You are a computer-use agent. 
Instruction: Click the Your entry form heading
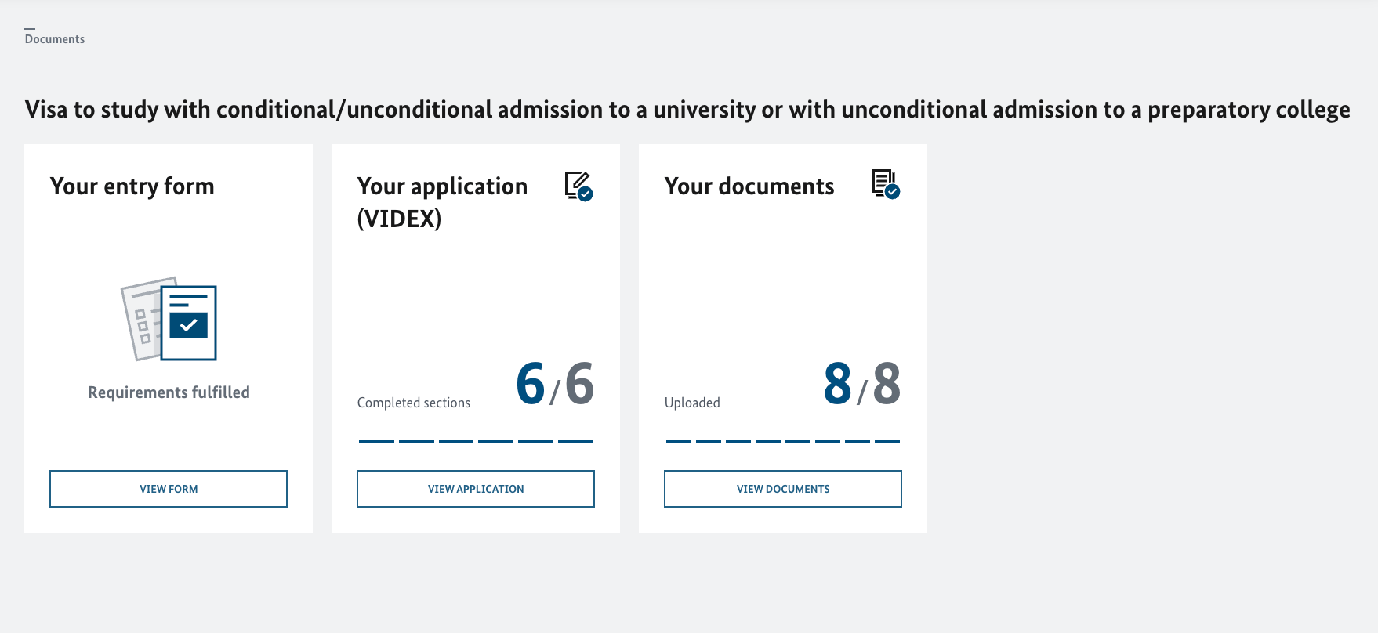(x=132, y=186)
